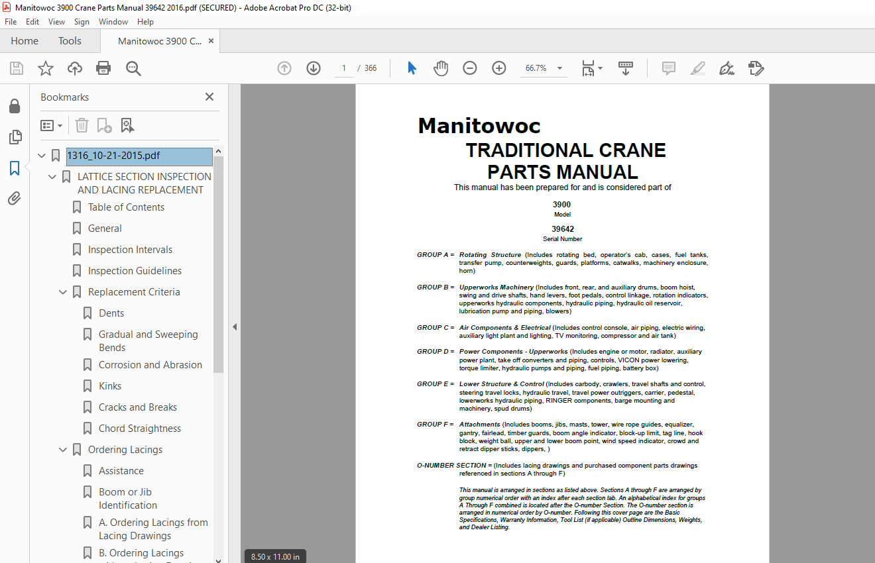Open the Inspection Guidelines bookmark

(135, 271)
